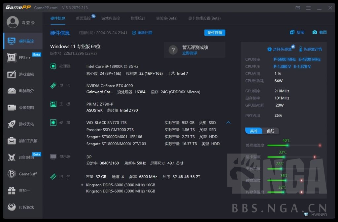
Task: Click the 复制 copy icon
Action: (296, 32)
